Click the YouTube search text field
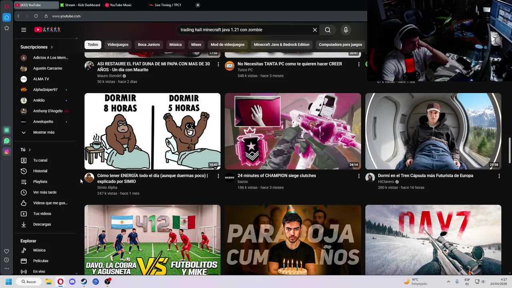The width and height of the screenshot is (512, 288). (x=244, y=30)
